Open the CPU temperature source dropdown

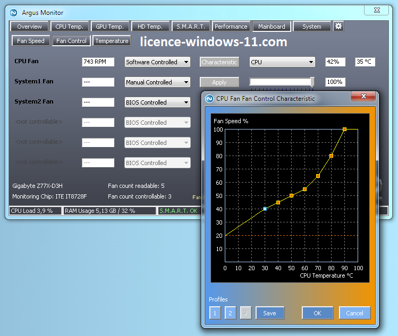(282, 62)
